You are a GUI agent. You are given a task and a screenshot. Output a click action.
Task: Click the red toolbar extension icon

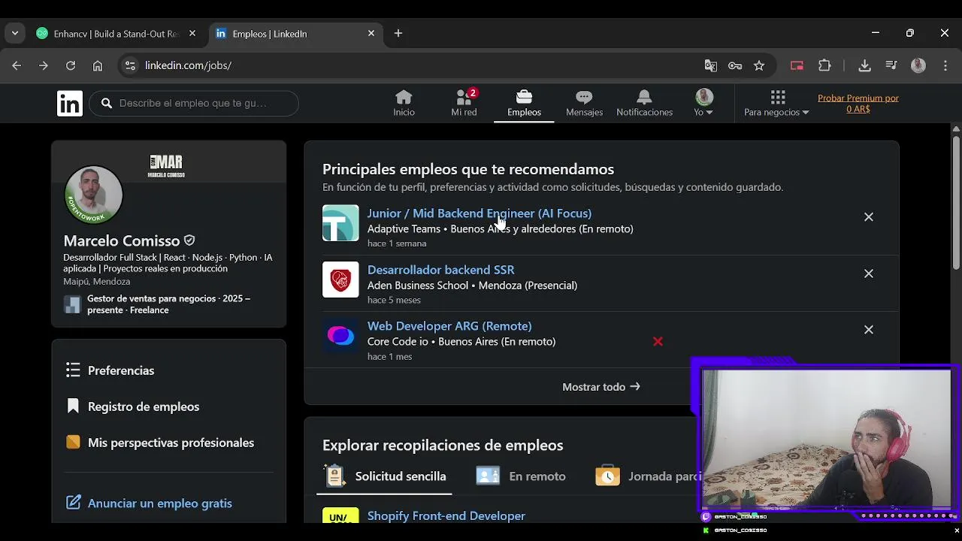(x=797, y=65)
